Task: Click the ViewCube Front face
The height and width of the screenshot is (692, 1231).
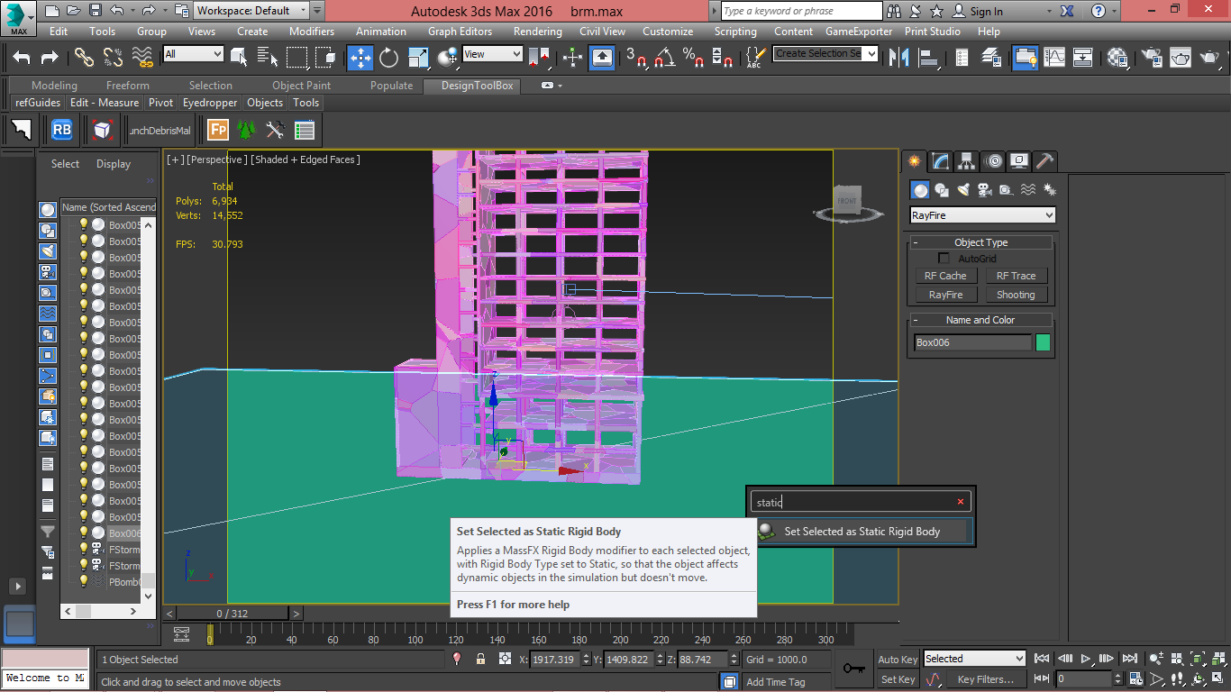Action: (847, 200)
